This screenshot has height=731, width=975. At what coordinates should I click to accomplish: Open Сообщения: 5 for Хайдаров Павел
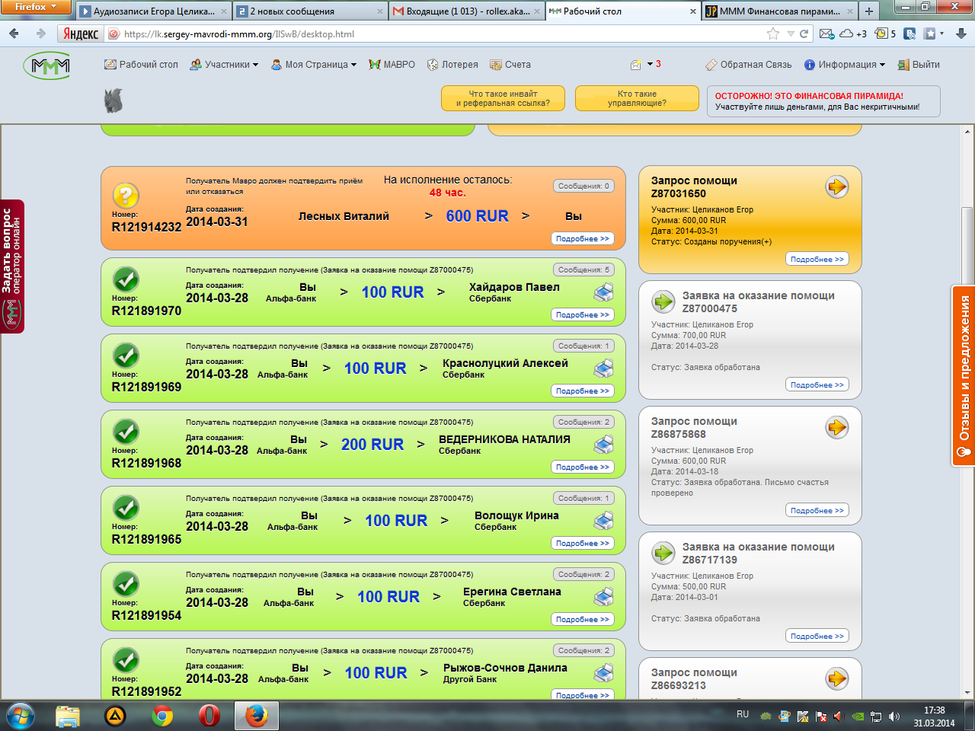pos(583,270)
